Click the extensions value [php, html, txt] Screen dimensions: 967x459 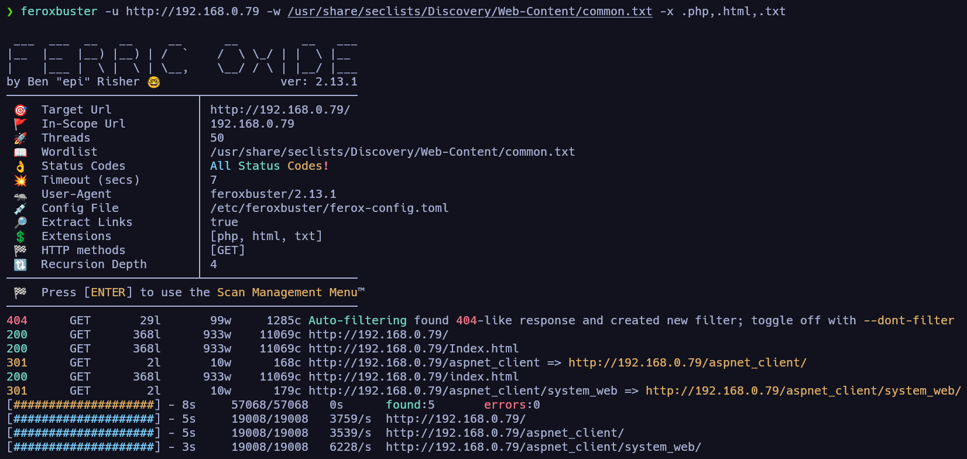(266, 237)
